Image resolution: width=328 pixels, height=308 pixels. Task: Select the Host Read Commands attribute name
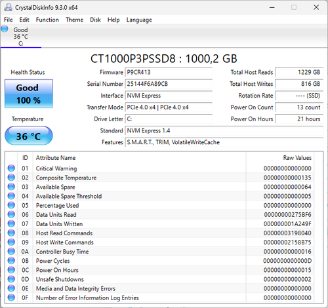64,233
